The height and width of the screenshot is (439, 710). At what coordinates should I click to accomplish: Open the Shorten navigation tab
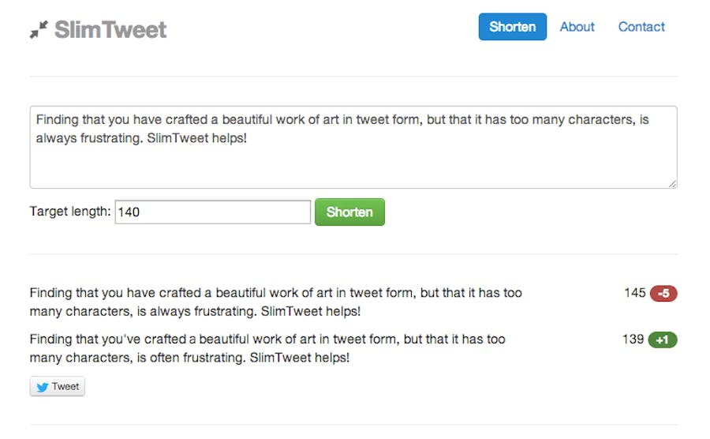512,27
